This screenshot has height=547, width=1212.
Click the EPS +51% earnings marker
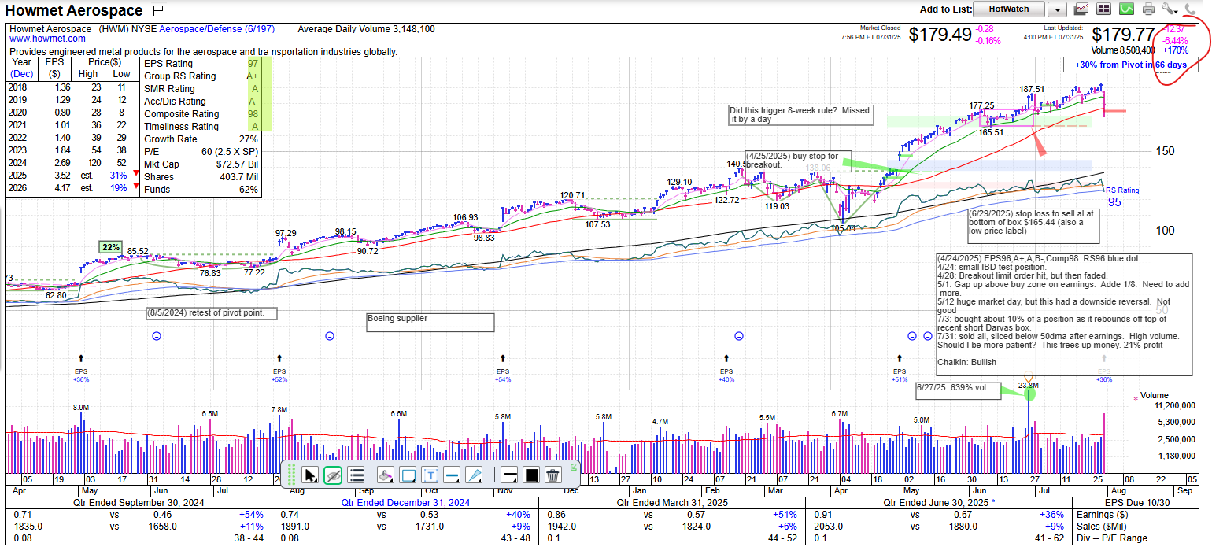point(900,368)
